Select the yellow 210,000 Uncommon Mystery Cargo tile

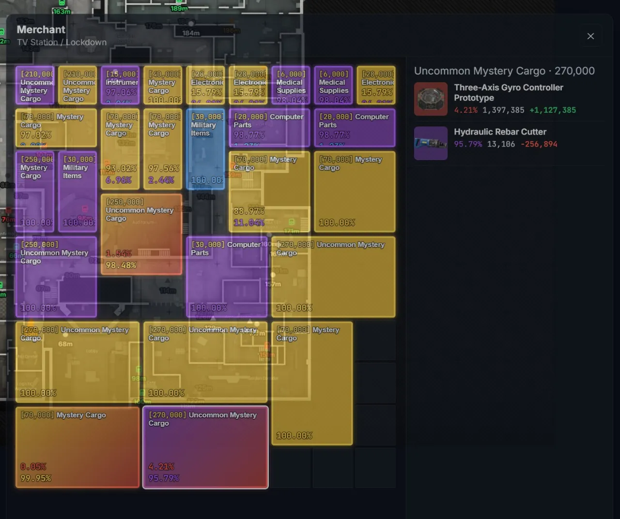(x=77, y=85)
